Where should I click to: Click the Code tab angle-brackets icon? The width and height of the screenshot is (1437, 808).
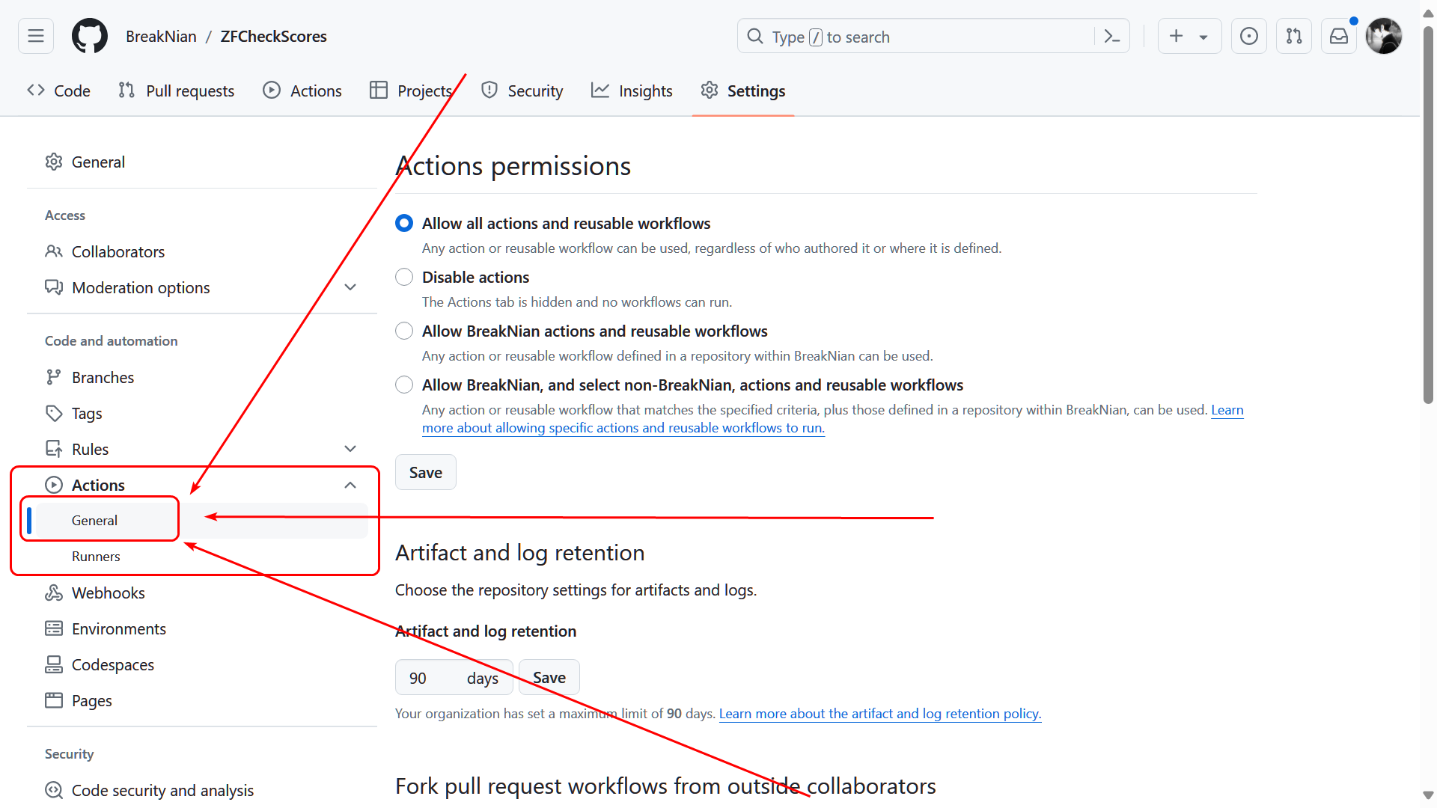[x=36, y=91]
